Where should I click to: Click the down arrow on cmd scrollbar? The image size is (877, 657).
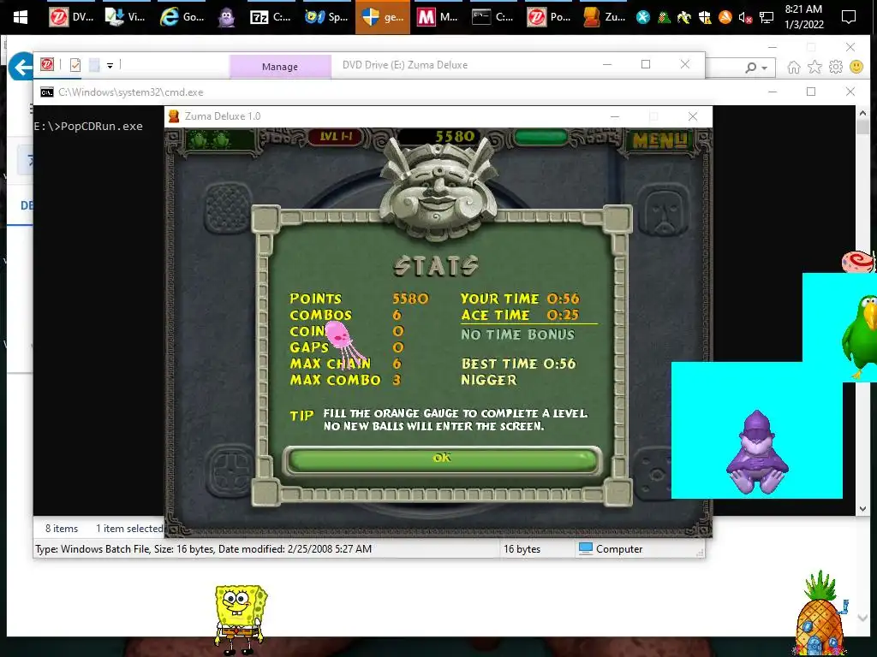point(862,509)
